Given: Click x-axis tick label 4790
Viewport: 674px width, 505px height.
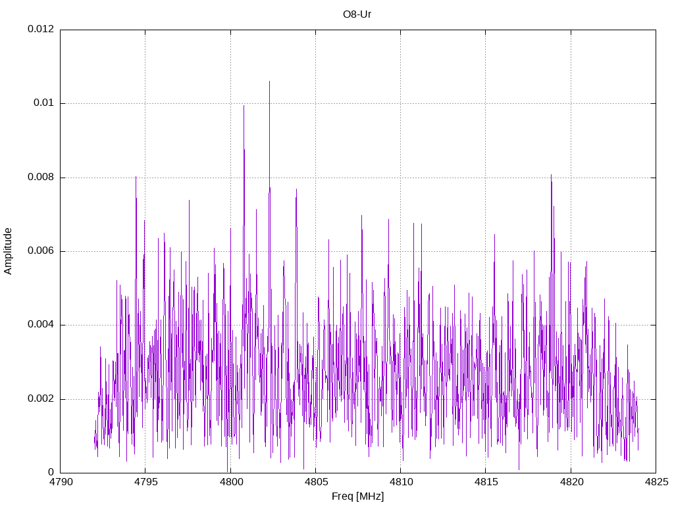Looking at the screenshot, I should click(x=61, y=482).
